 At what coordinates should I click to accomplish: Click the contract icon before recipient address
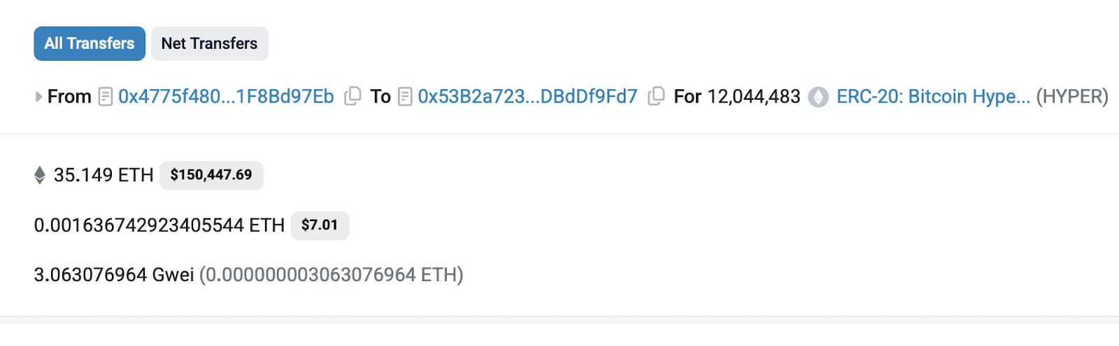405,96
